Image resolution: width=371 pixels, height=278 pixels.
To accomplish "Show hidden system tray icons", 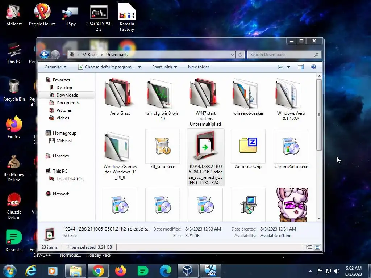I will pos(310,271).
